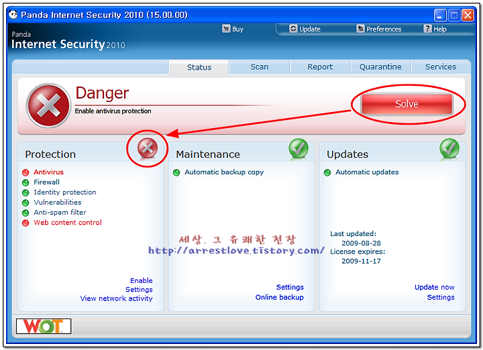
Task: Select the Anti-spam filter item text
Action: coord(60,213)
